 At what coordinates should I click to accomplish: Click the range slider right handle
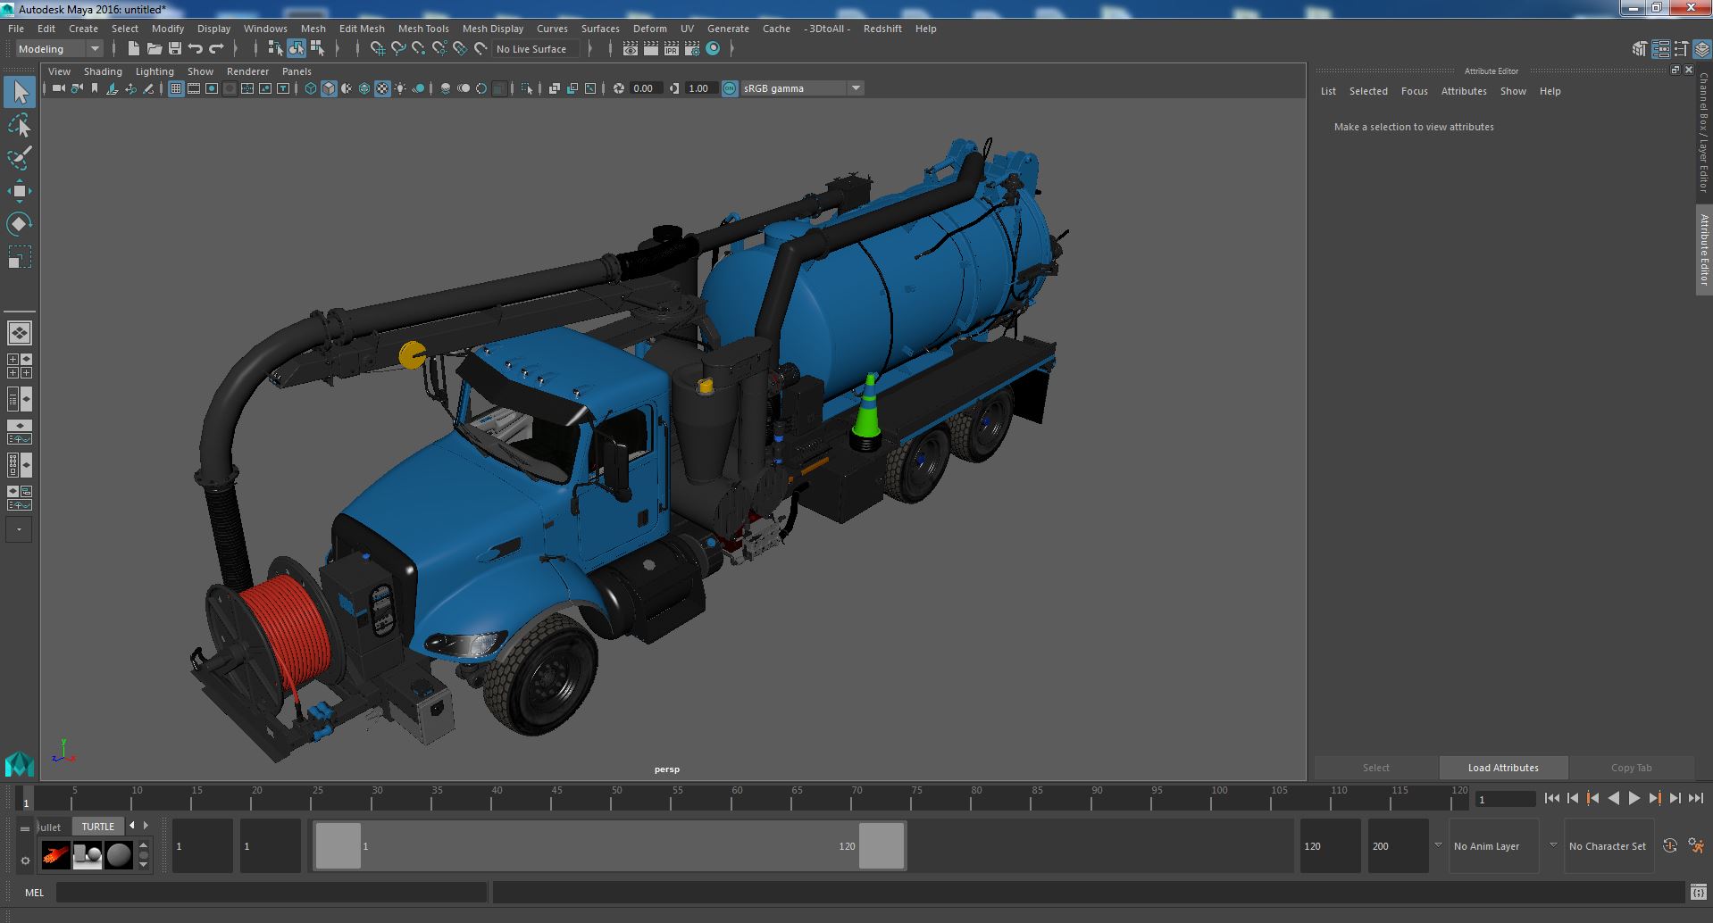(882, 846)
